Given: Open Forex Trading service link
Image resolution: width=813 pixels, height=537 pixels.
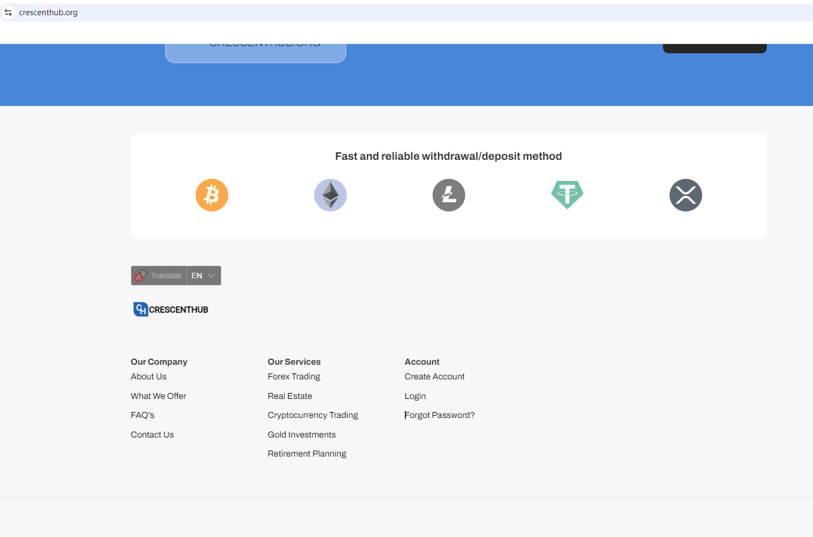Looking at the screenshot, I should (294, 377).
